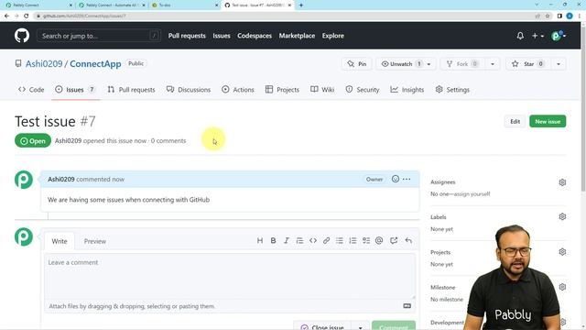Insert code with the code icon
This screenshot has height=330, width=586.
point(313,240)
